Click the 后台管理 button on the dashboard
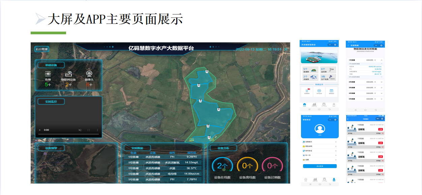This screenshot has height=195, width=422. tap(42, 49)
